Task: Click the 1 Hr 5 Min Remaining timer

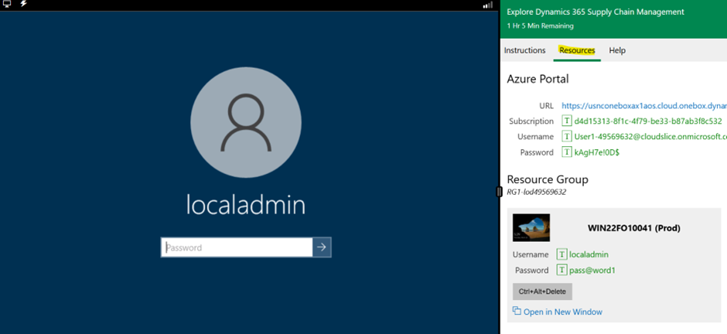Action: 540,26
